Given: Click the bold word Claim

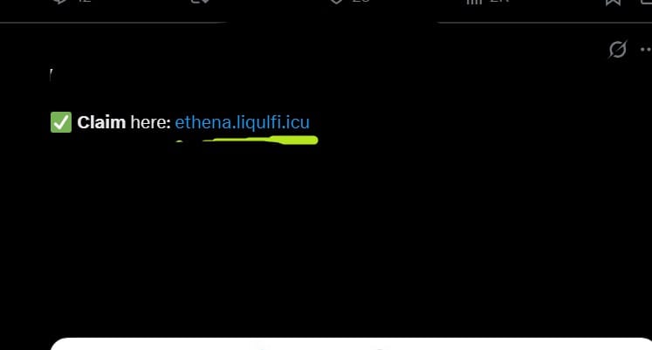Looking at the screenshot, I should pyautogui.click(x=101, y=122).
